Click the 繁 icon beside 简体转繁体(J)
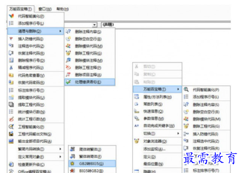 [x=72, y=149]
